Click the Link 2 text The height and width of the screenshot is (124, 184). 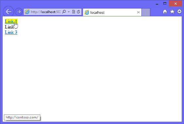[9, 27]
